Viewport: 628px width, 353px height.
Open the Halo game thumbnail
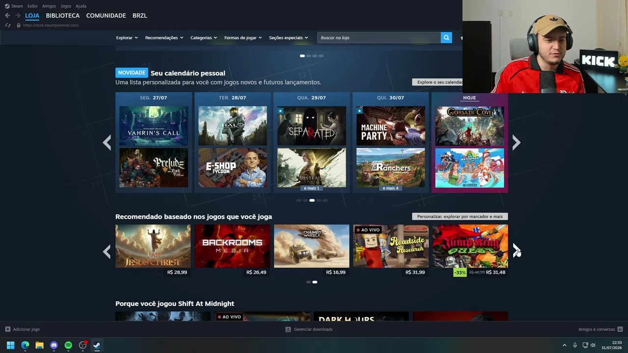(x=233, y=126)
